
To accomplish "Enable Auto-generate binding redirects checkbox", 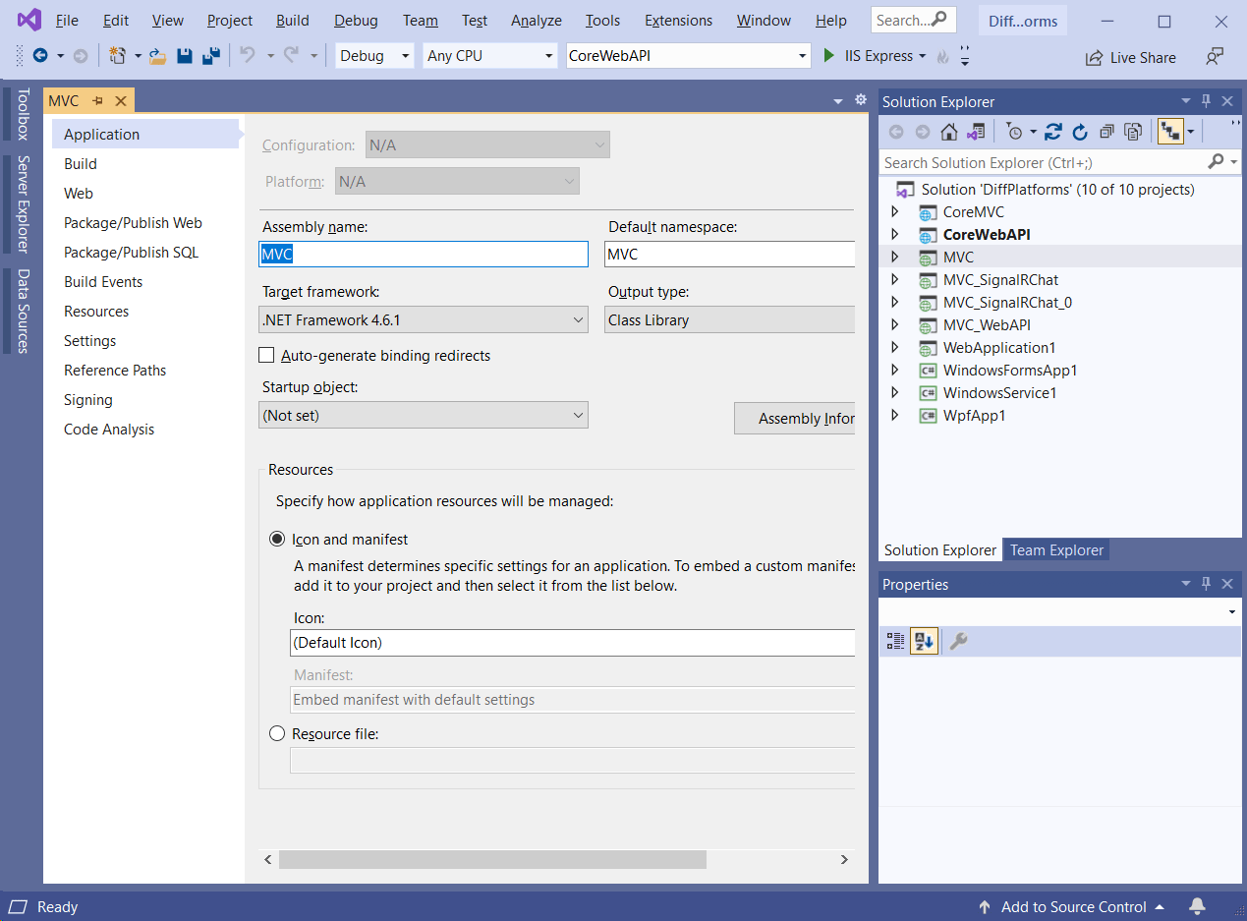I will pos(266,355).
